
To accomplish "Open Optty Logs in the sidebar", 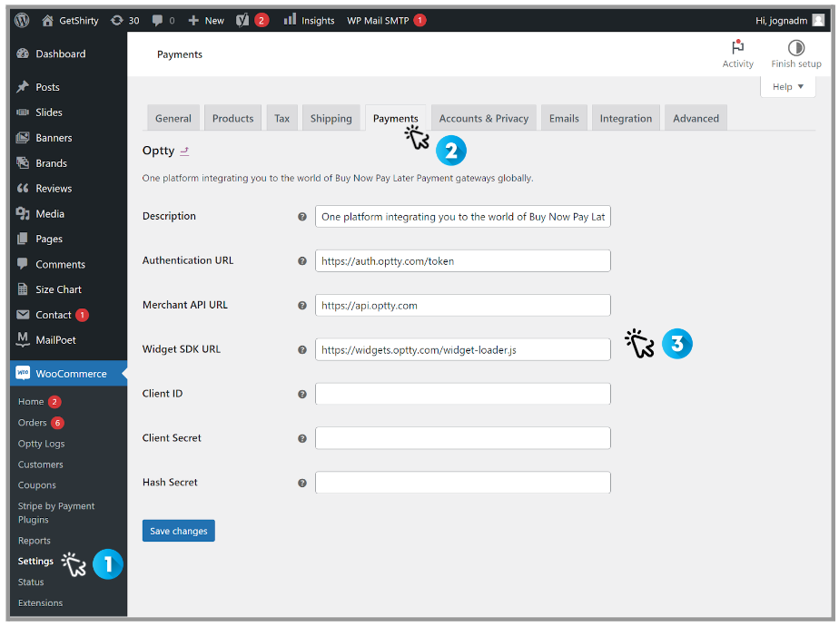I will point(41,444).
